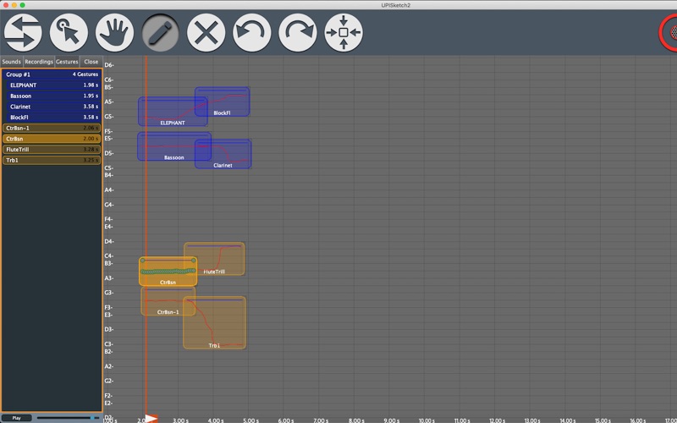
Task: Select the Trb1 entry in list
Action: point(52,160)
